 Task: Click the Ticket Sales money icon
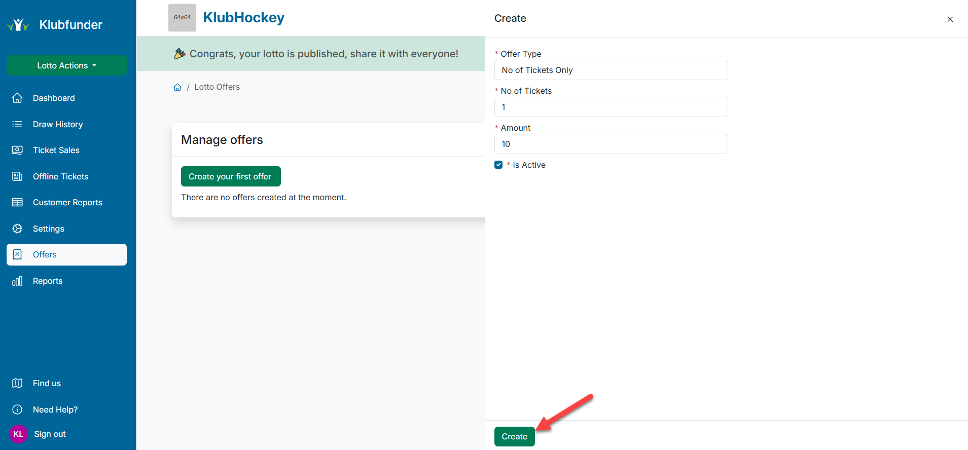[17, 150]
